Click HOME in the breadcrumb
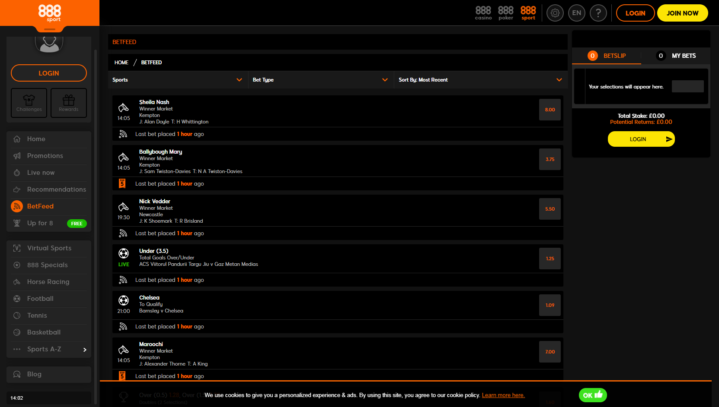The image size is (719, 407). pyautogui.click(x=121, y=63)
